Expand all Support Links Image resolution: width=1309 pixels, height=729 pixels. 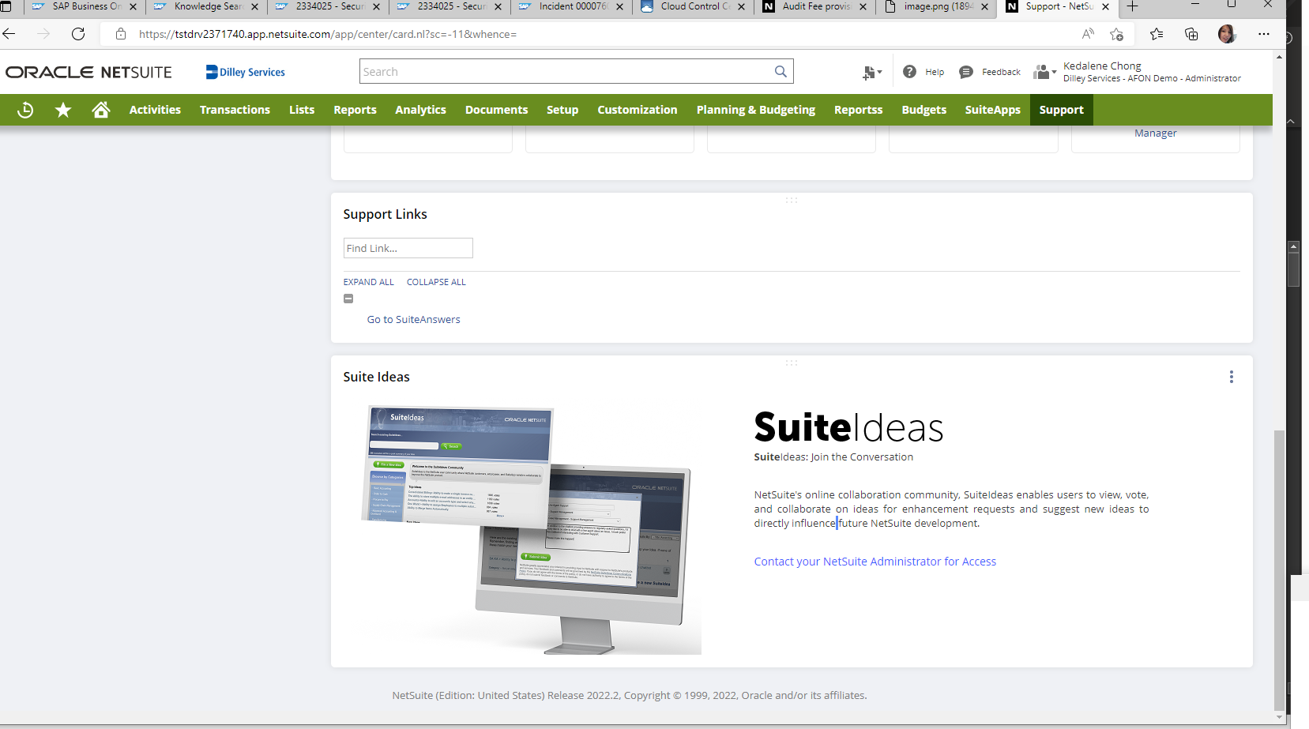tap(368, 282)
